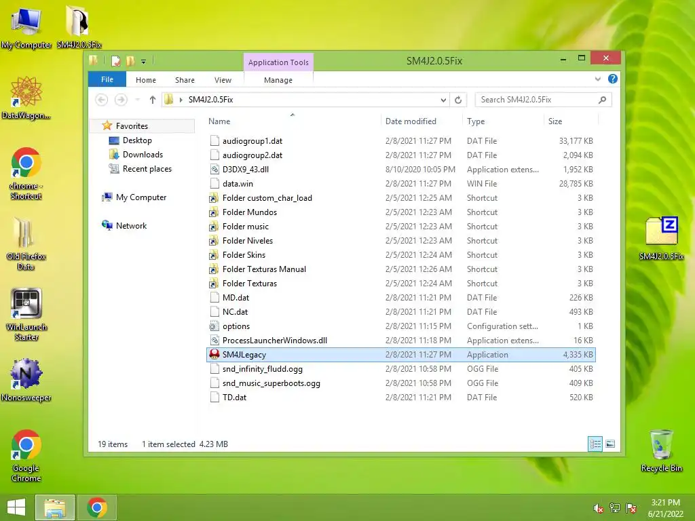Select the D3DX9_43.dll file
This screenshot has height=521, width=695.
400,169
